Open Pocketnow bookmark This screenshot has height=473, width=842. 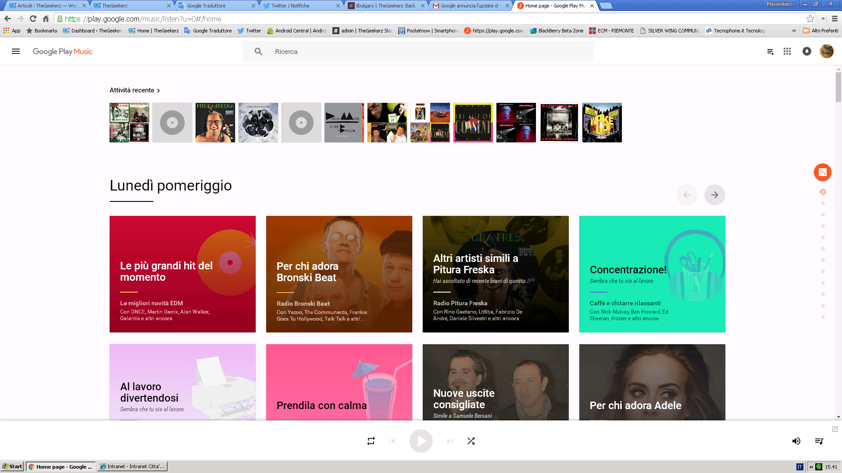point(428,31)
